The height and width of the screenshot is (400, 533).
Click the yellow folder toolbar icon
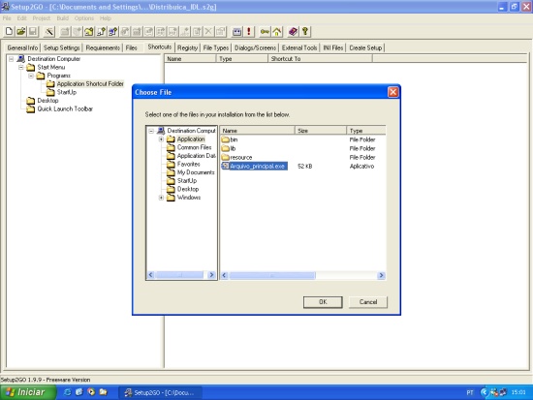[89, 32]
